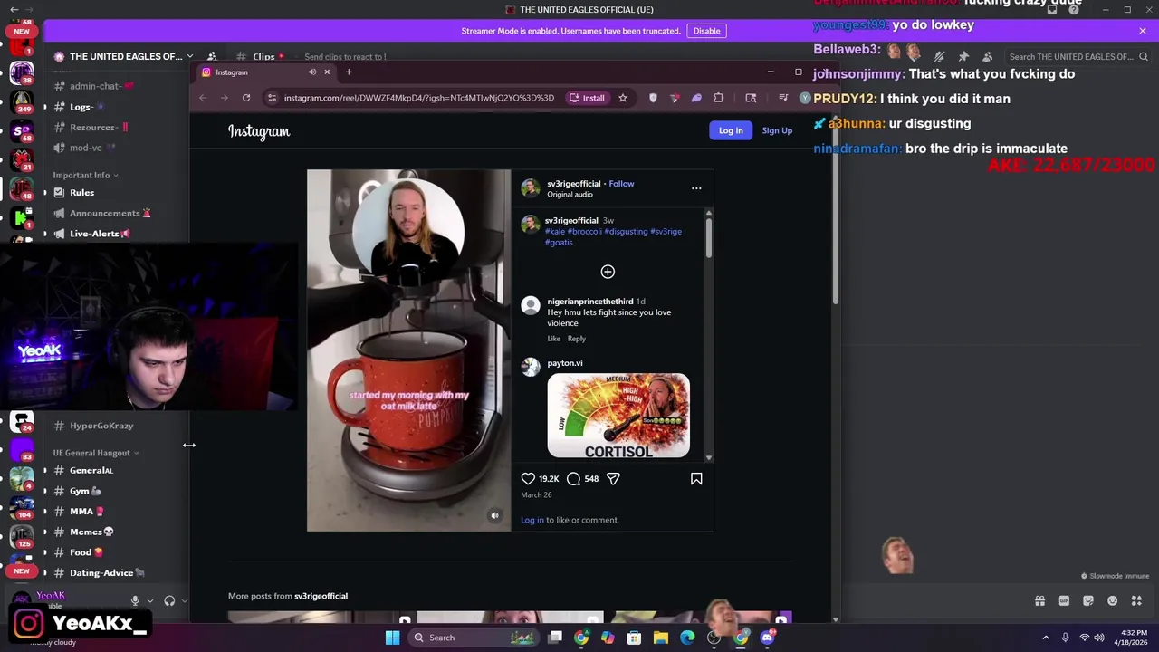Deafen Discord headphones
This screenshot has width=1159, height=652.
tap(169, 600)
